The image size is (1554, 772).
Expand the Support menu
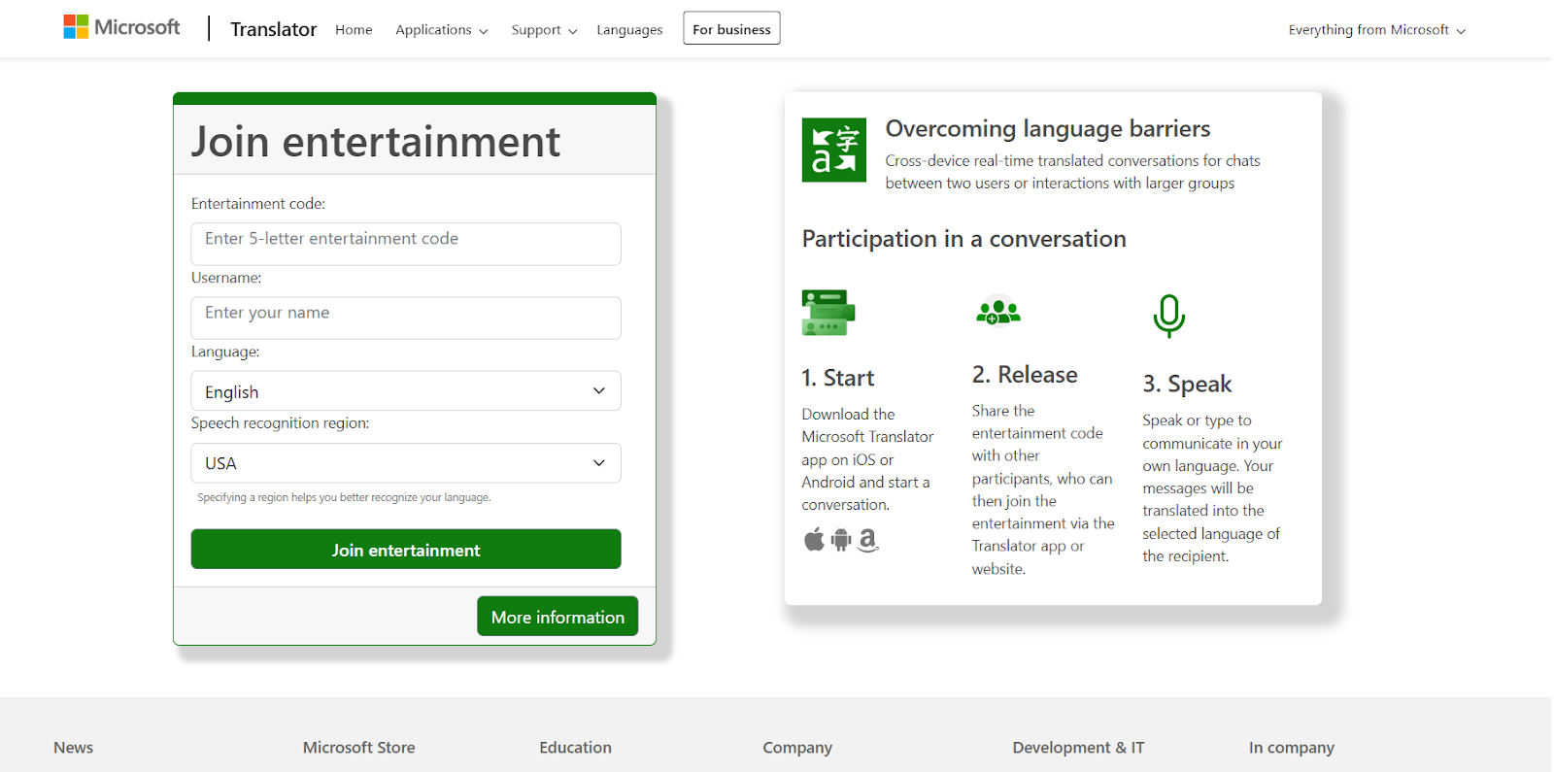click(x=544, y=30)
